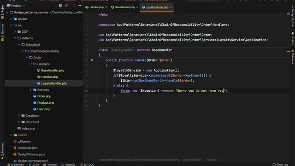Viewport: 295px width, 166px height.
Task: Expand the Creational folder
Action: 19,116
